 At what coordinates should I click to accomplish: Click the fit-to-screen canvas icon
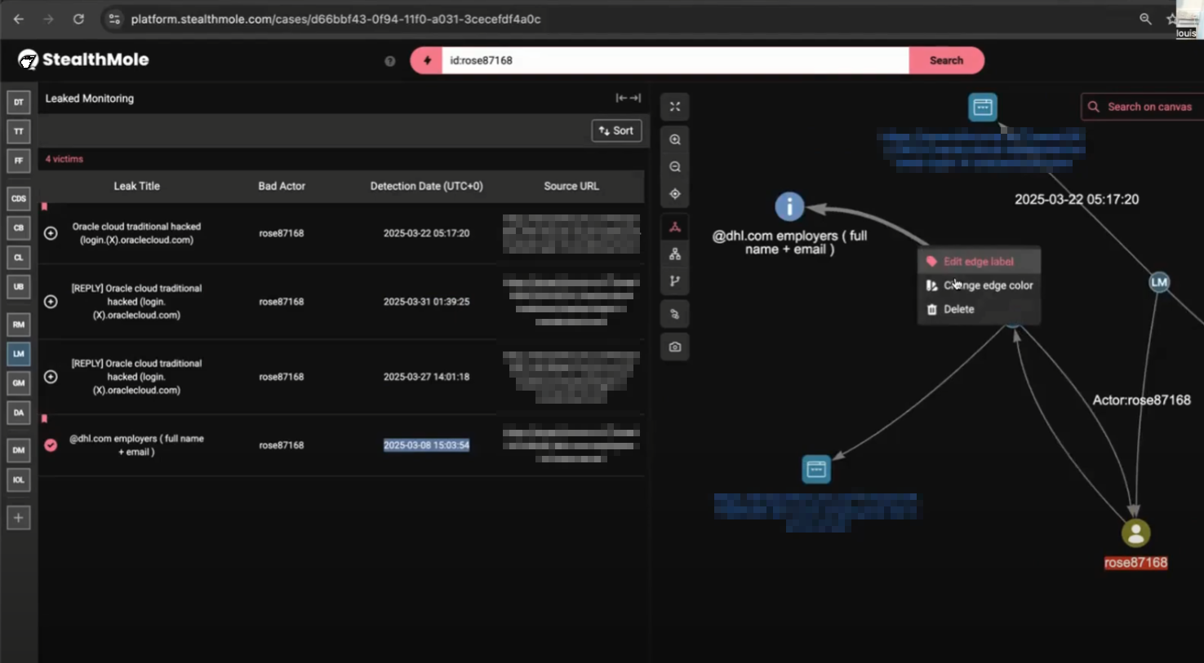[x=674, y=107]
